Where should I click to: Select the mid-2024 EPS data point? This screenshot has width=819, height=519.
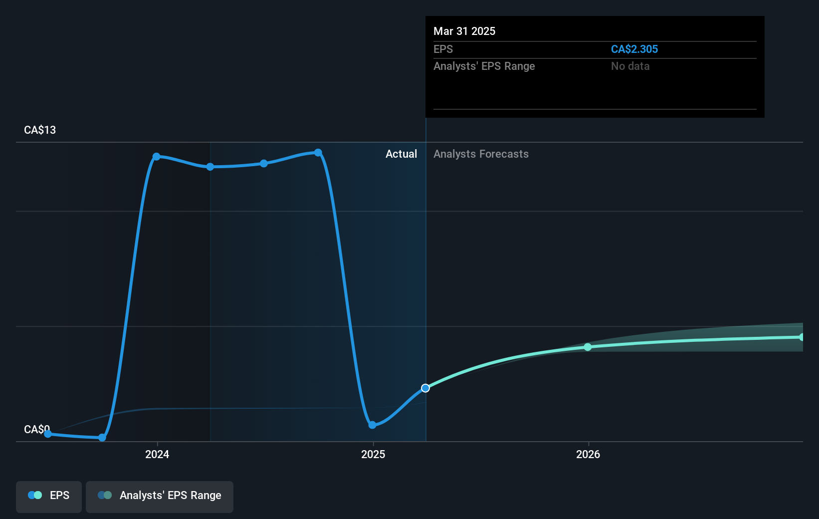pos(264,164)
